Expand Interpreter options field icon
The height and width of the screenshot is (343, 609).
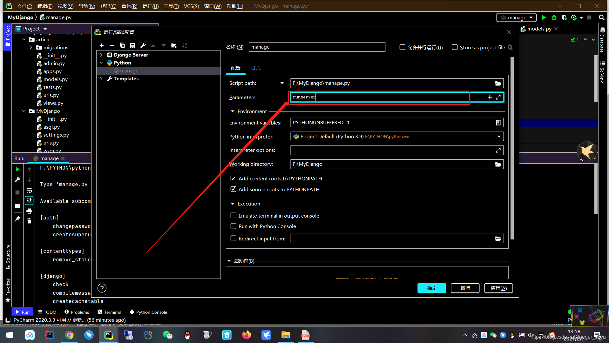498,150
